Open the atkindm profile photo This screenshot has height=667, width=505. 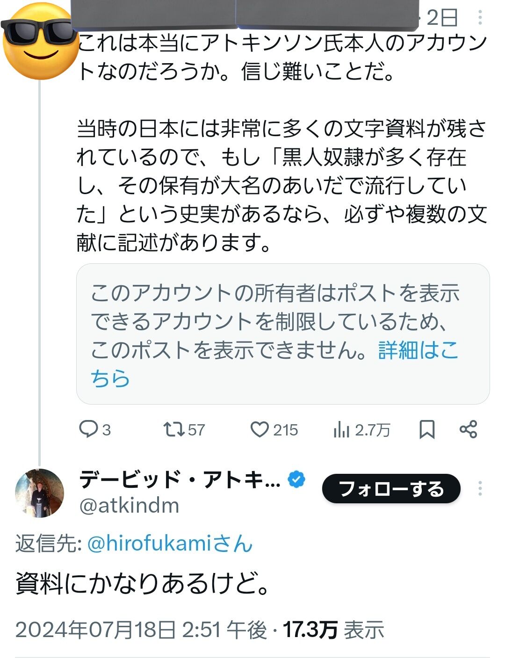point(39,493)
